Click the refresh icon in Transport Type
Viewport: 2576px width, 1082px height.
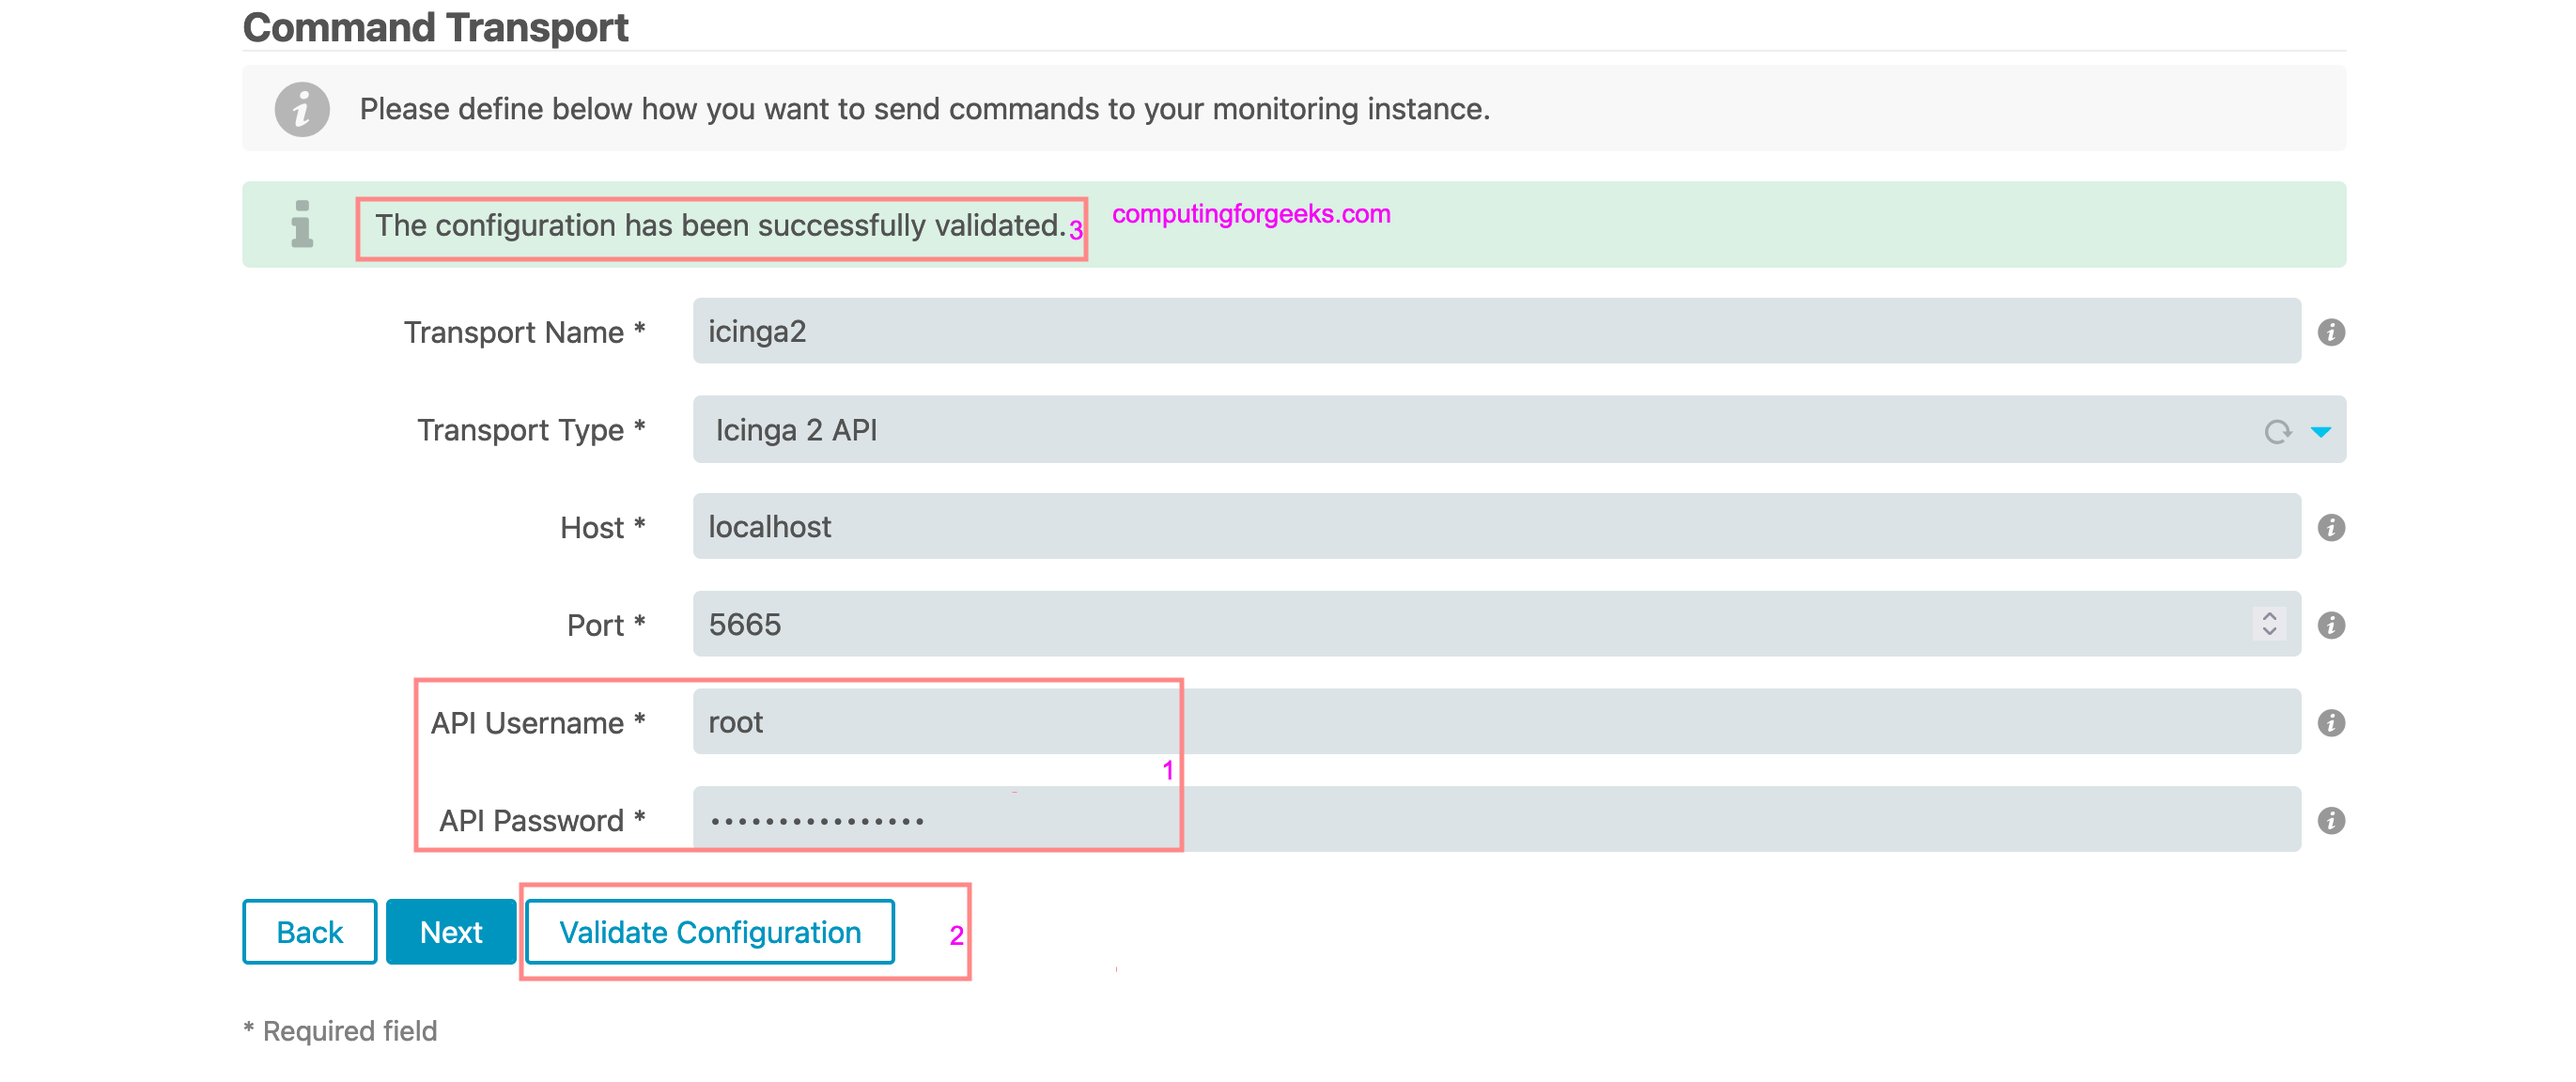click(2277, 431)
